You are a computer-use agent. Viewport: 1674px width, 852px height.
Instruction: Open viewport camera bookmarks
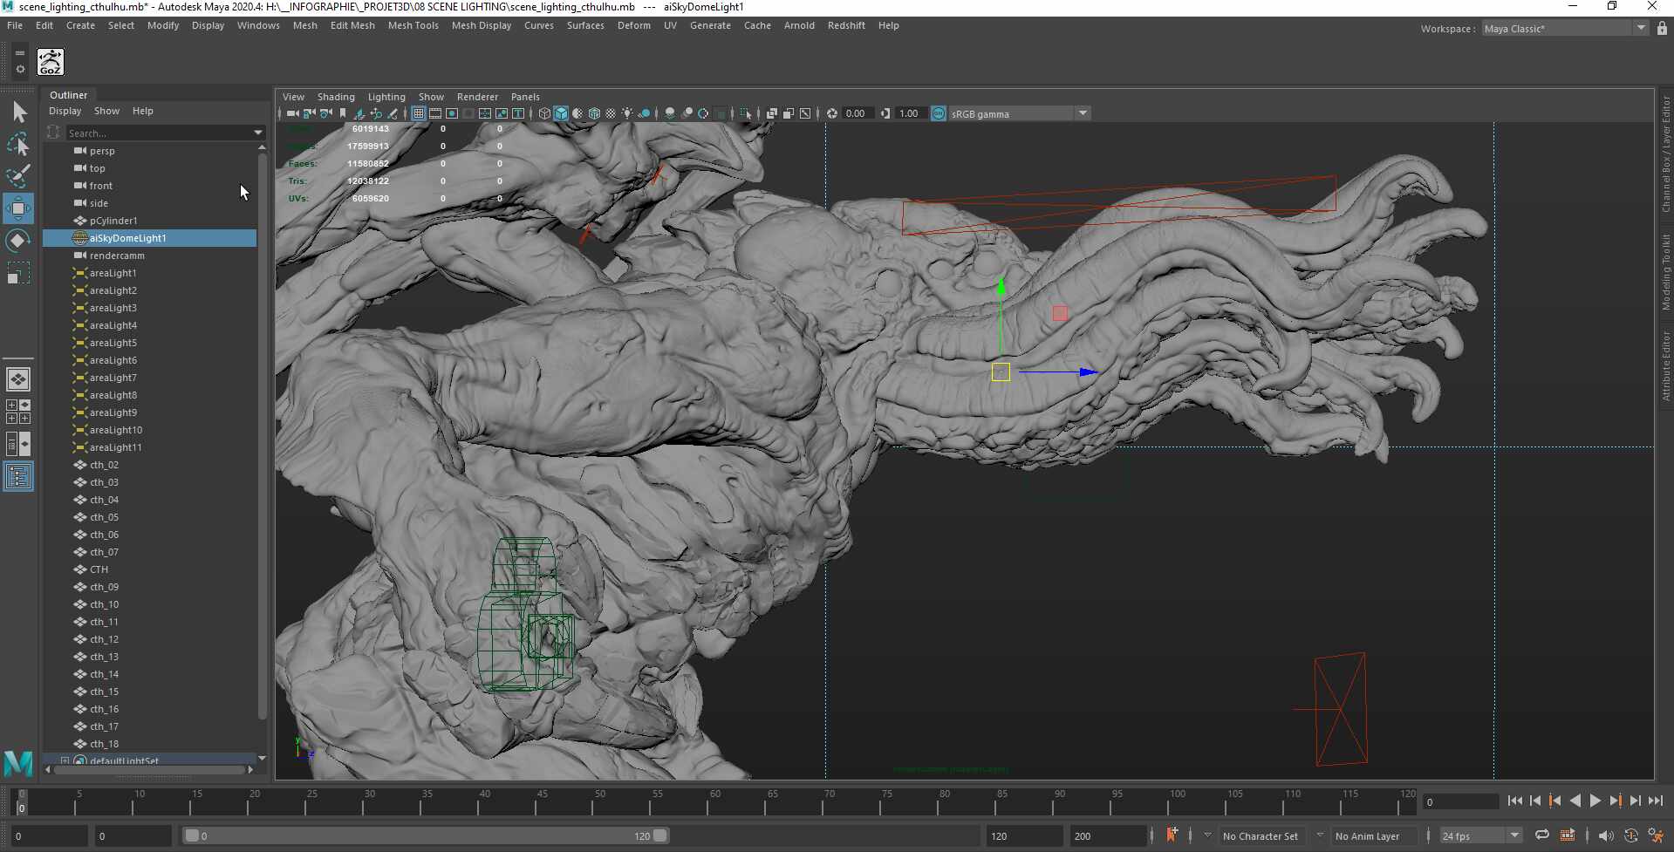(x=343, y=113)
